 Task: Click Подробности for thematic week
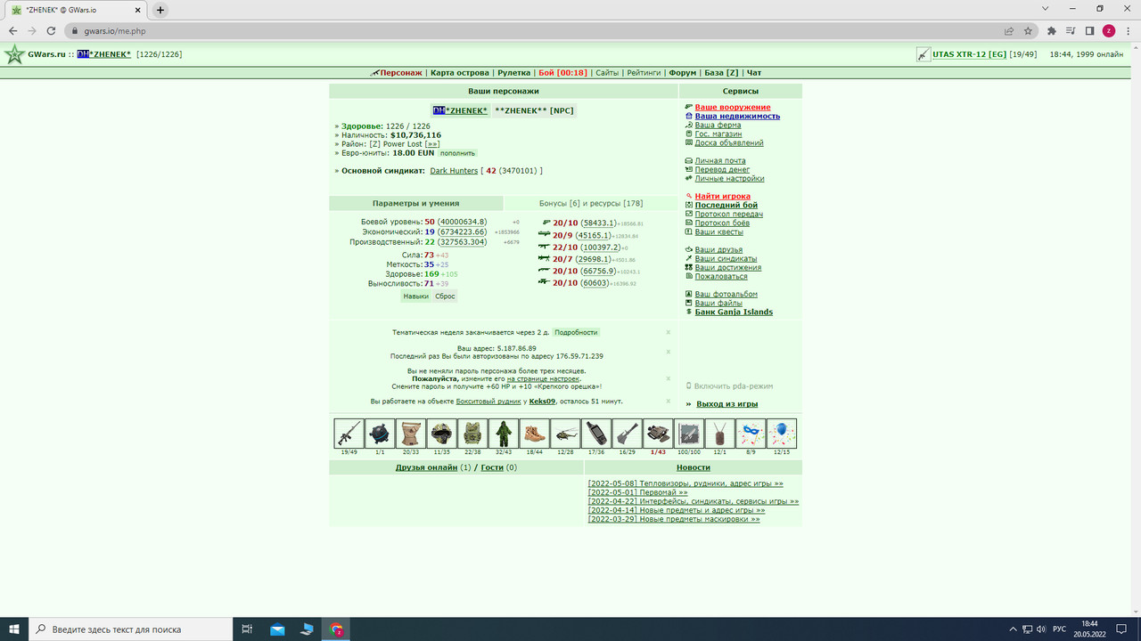pos(576,332)
